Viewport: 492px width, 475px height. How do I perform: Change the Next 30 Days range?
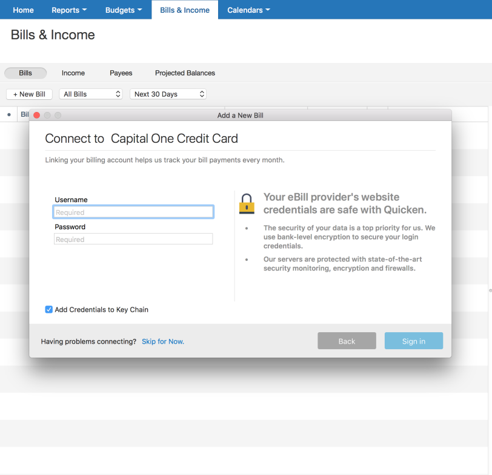[x=168, y=94]
